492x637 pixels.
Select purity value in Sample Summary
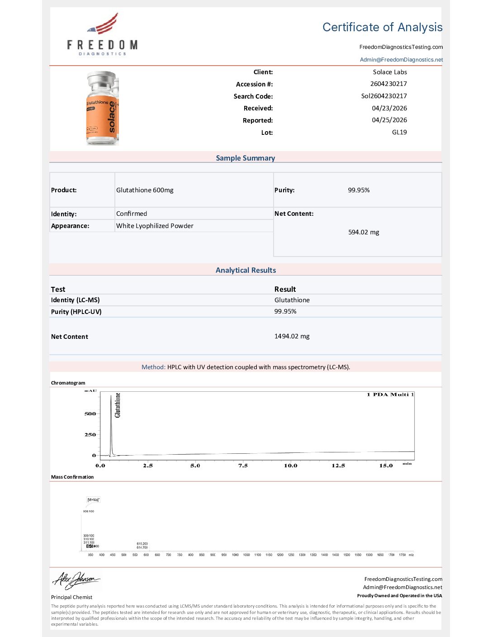click(359, 190)
